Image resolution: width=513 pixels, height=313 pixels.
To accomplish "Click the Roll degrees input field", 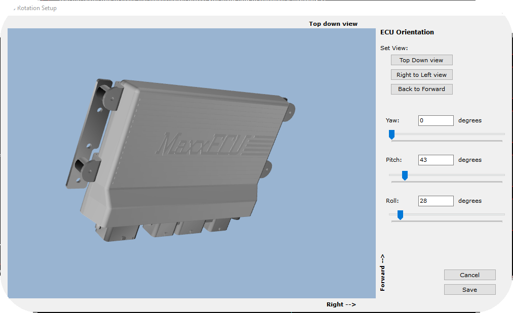I will tap(436, 201).
